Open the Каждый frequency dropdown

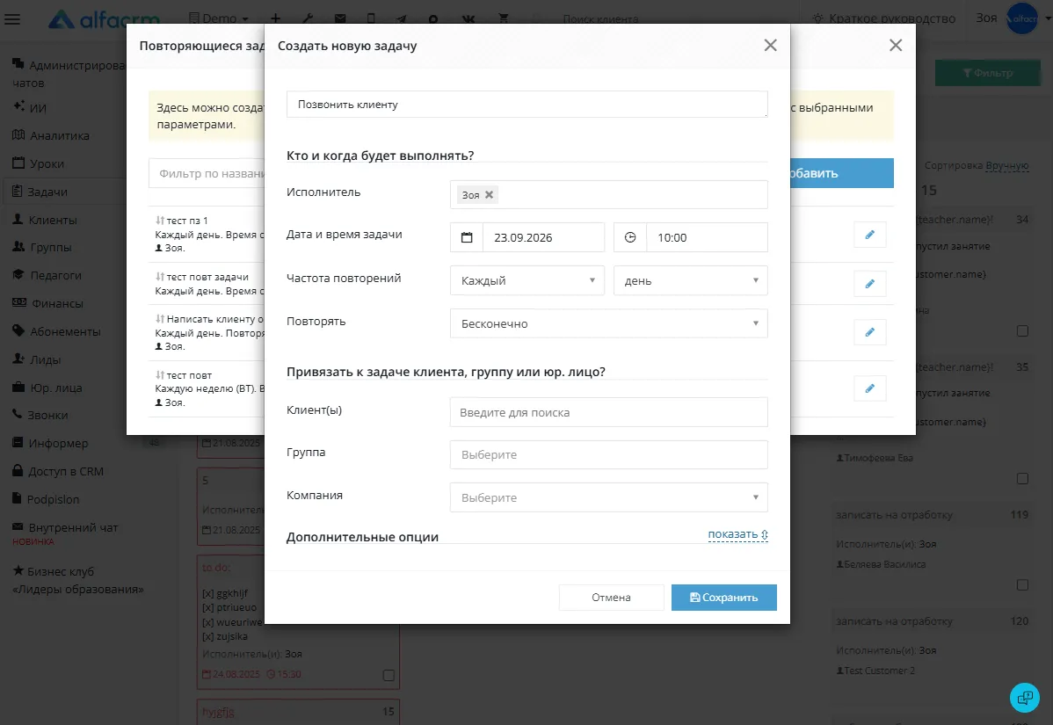pos(527,280)
